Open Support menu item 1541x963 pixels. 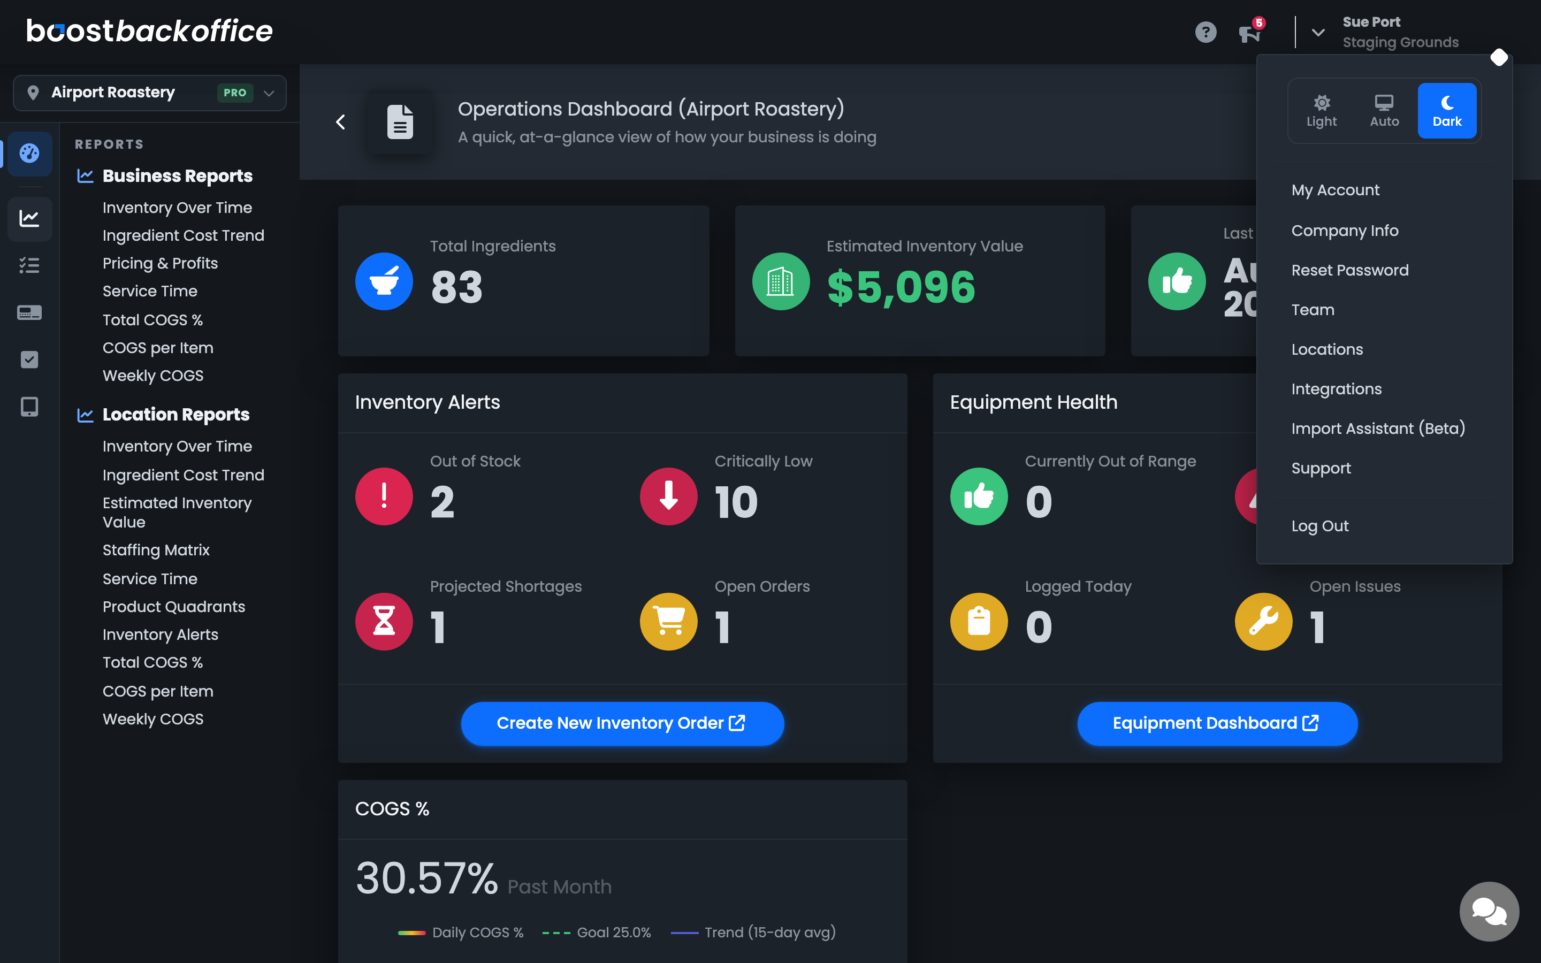pyautogui.click(x=1321, y=468)
